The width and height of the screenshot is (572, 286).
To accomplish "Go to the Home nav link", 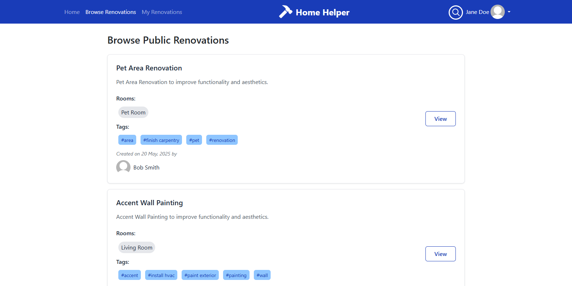I will point(72,12).
